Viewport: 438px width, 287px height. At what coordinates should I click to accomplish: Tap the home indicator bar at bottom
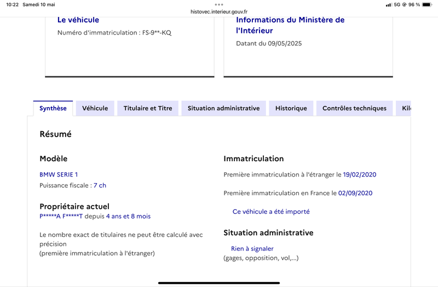point(219,283)
